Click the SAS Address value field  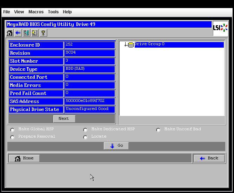89,101
